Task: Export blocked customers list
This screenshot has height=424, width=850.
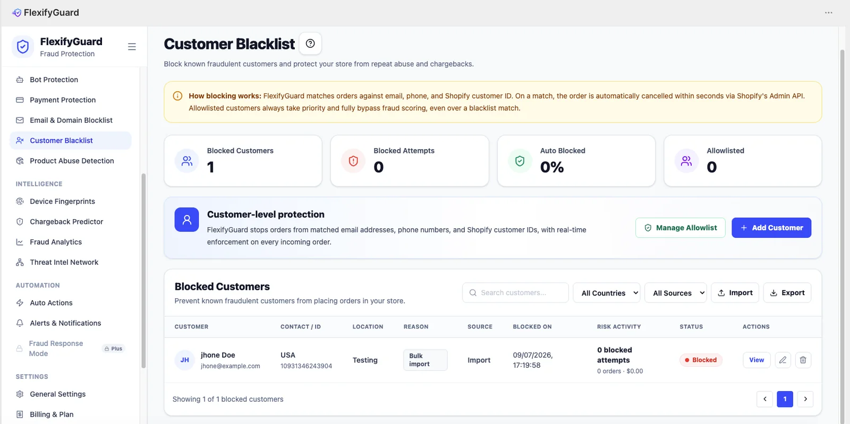Action: (787, 293)
